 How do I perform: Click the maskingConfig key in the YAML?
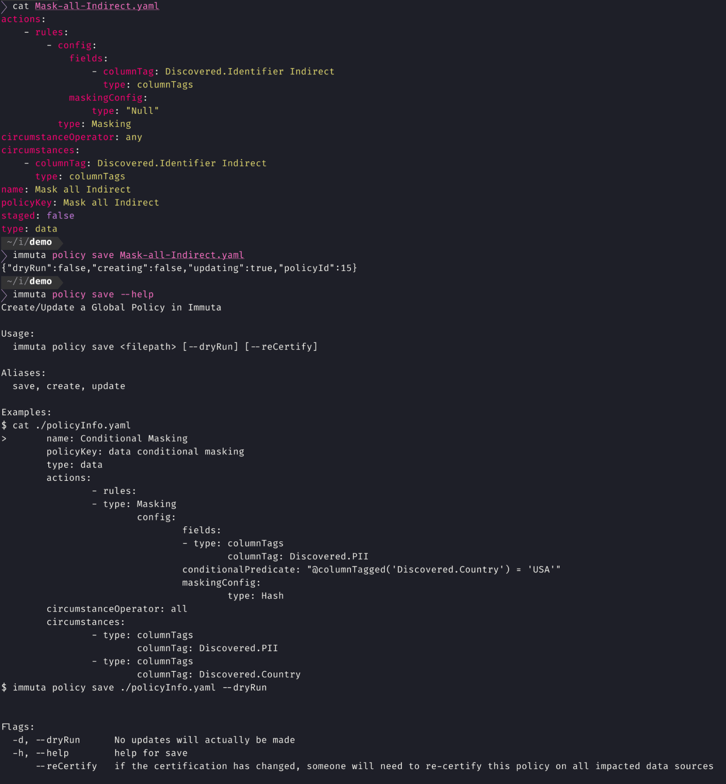(x=106, y=98)
